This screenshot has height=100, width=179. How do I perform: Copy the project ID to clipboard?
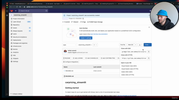[83, 19]
